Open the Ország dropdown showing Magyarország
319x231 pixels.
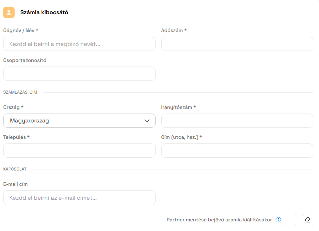79,121
